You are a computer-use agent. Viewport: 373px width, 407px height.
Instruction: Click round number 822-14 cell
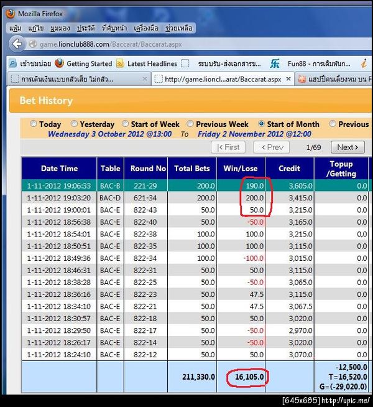[x=145, y=343]
